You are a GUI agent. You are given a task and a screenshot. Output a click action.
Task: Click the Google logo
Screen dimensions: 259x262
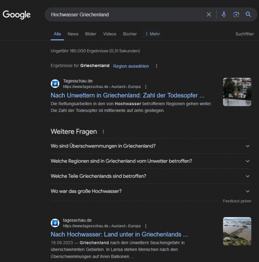pyautogui.click(x=16, y=15)
